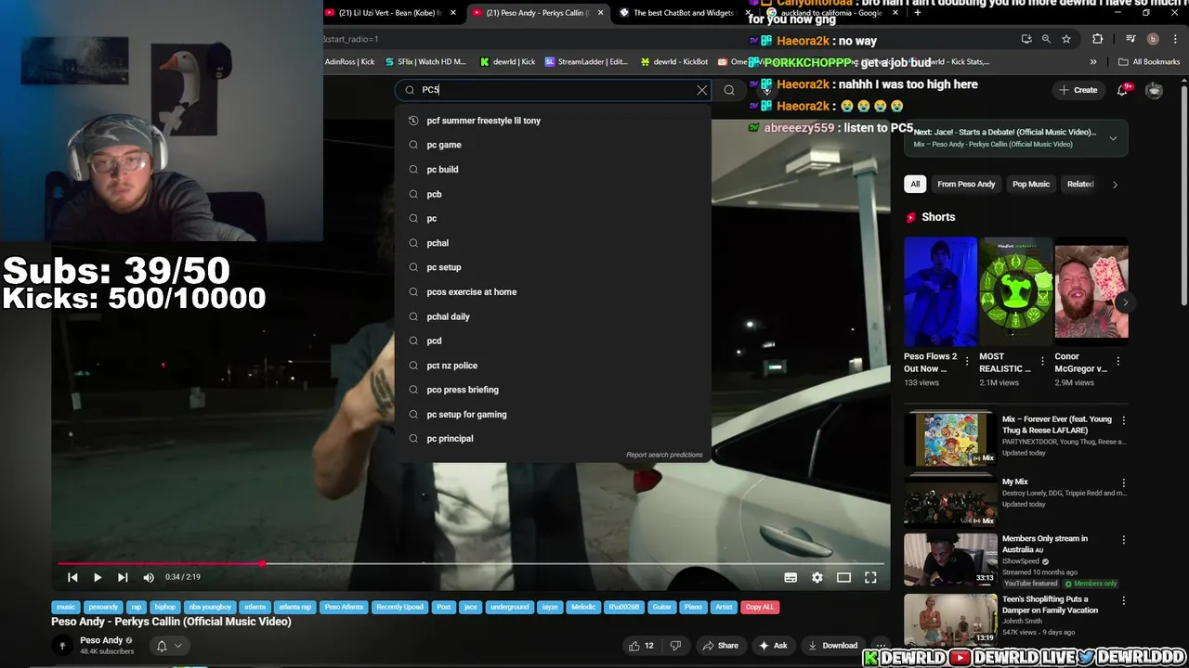Open the YouTube account avatar menu

(x=1154, y=90)
